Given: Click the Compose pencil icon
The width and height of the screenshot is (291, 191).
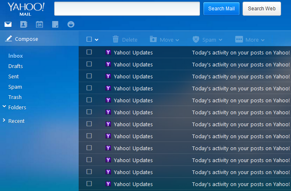Looking at the screenshot, I should pos(9,39).
